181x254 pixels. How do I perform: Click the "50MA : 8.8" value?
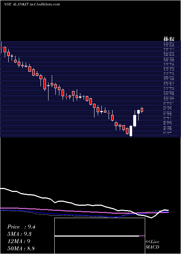21,248
